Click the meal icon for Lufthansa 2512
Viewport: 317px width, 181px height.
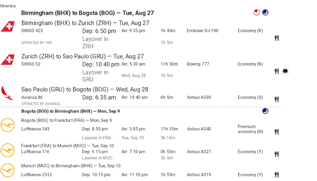pyautogui.click(x=277, y=175)
